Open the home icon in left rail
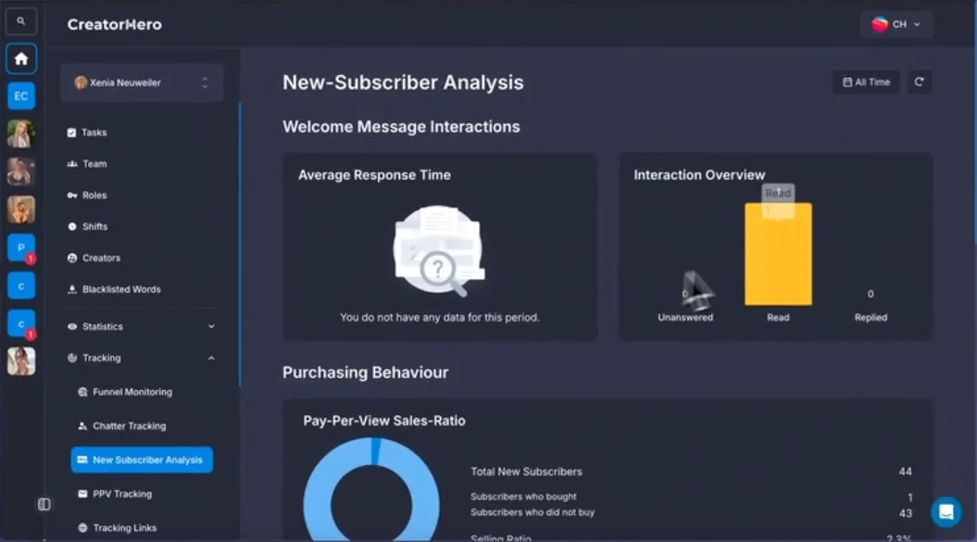The width and height of the screenshot is (977, 542). click(x=21, y=59)
